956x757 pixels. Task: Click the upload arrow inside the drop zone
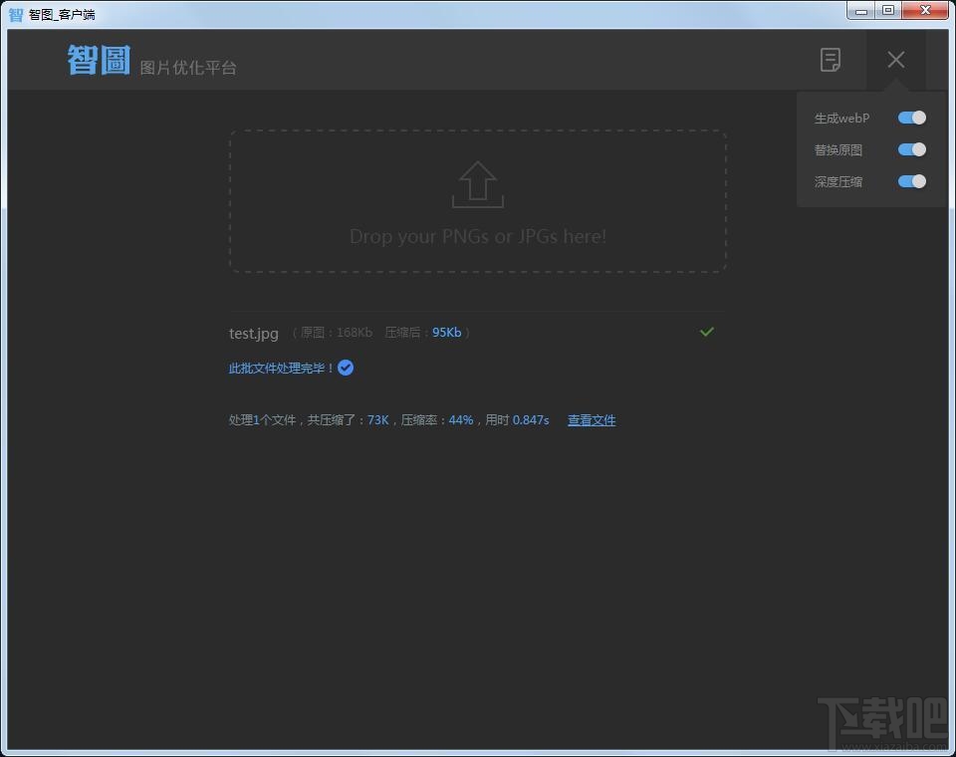click(x=477, y=185)
